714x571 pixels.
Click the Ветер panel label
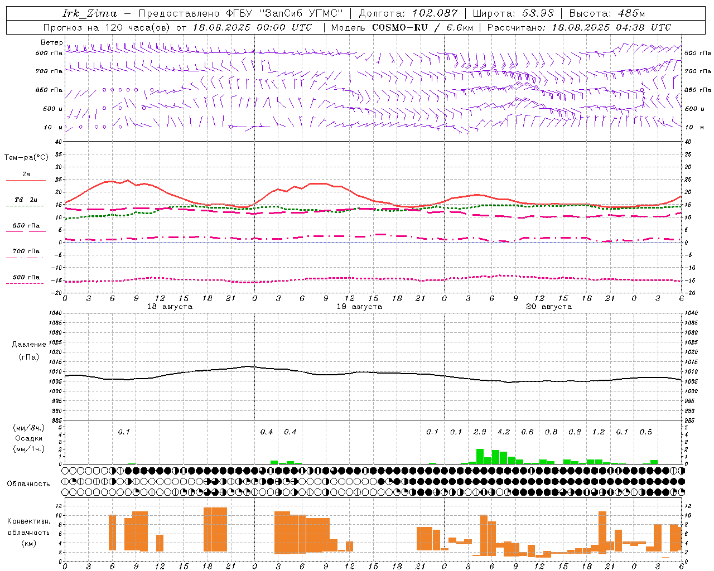tap(51, 42)
